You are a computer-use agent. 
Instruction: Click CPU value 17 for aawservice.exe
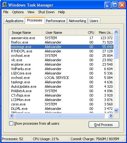coord(91,38)
